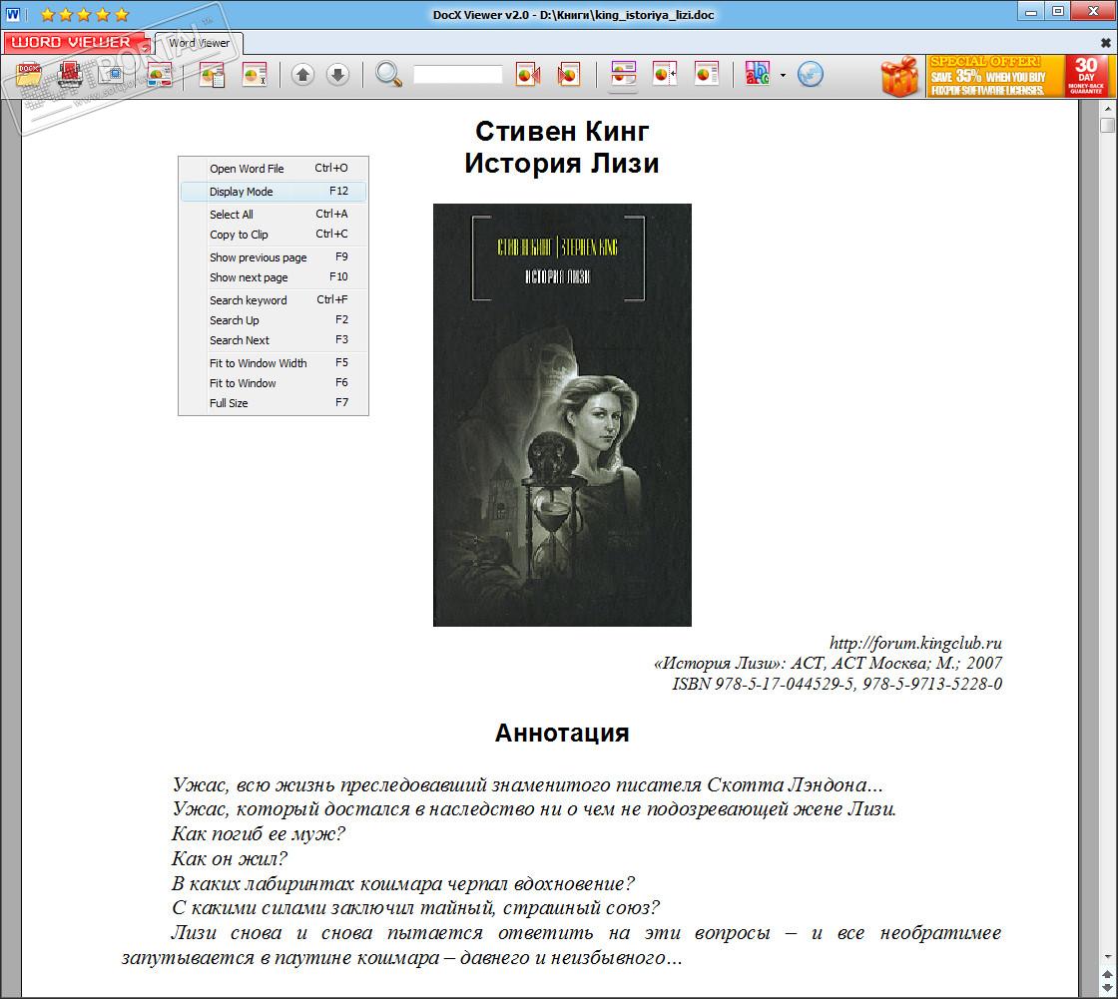1118x999 pixels.
Task: Click the magnifying glass search icon
Action: pos(388,74)
